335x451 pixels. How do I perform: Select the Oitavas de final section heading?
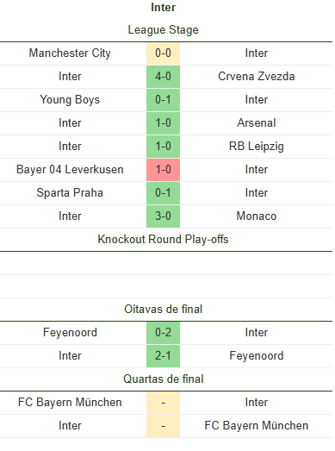(163, 310)
